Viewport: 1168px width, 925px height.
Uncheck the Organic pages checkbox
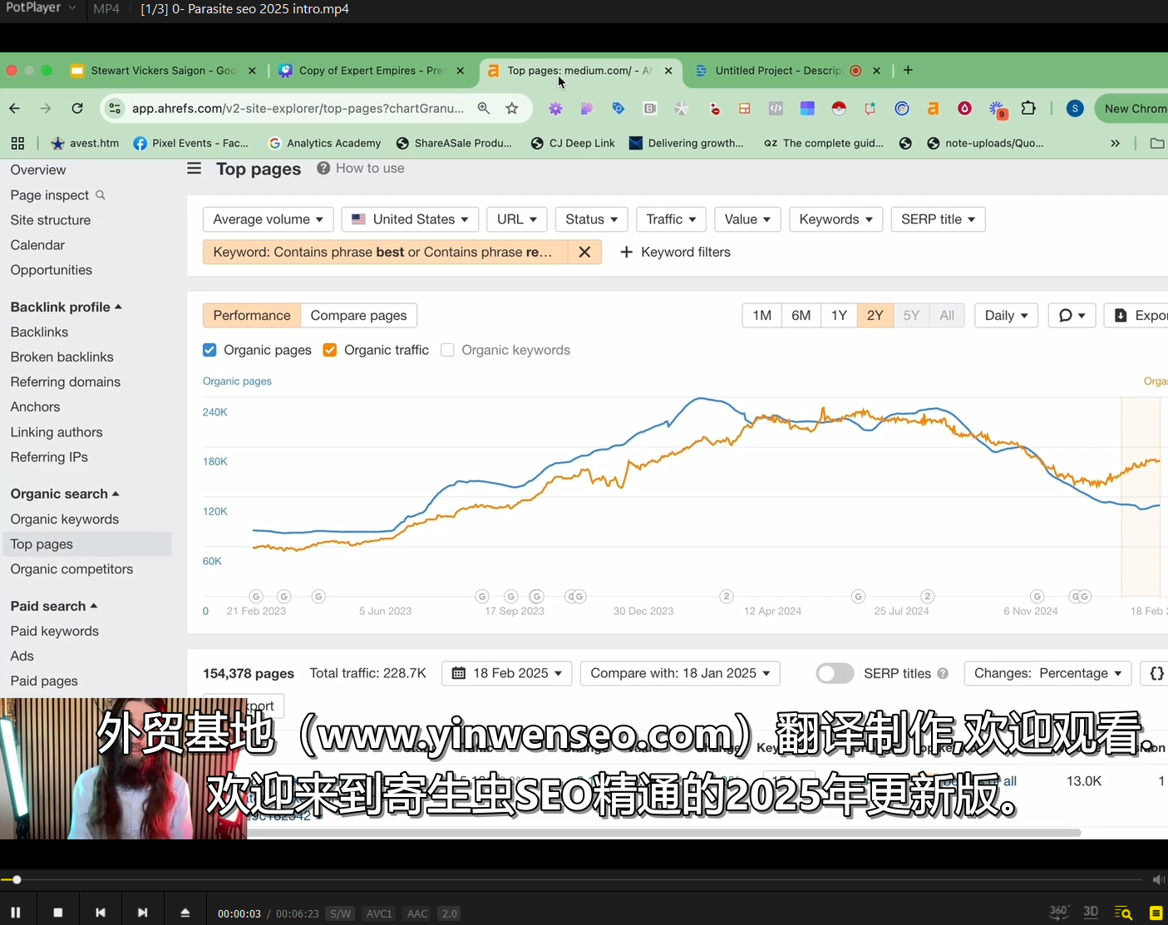(x=209, y=350)
